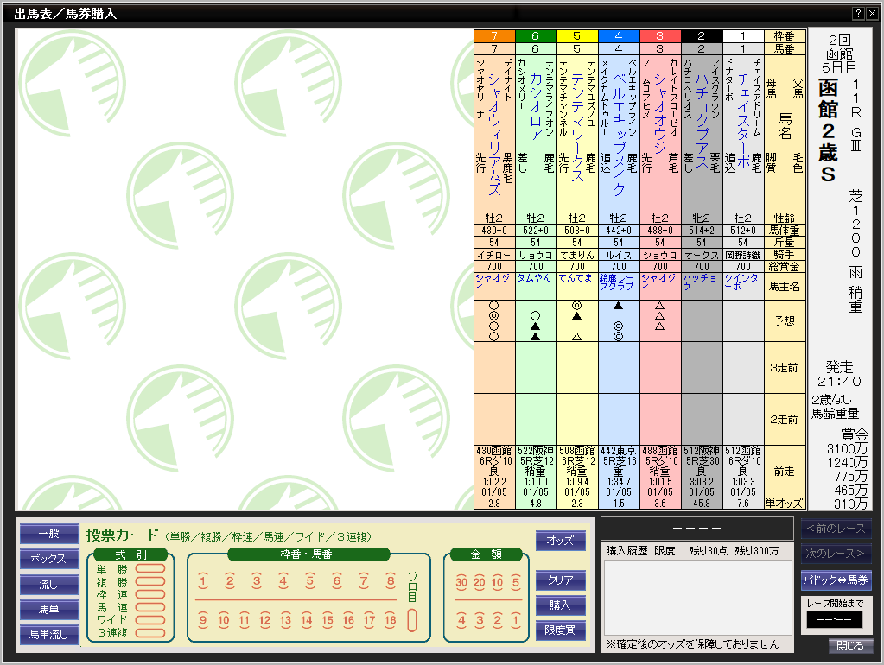
Task: Switch to the 馬単流し betting mode
Action: (x=49, y=635)
